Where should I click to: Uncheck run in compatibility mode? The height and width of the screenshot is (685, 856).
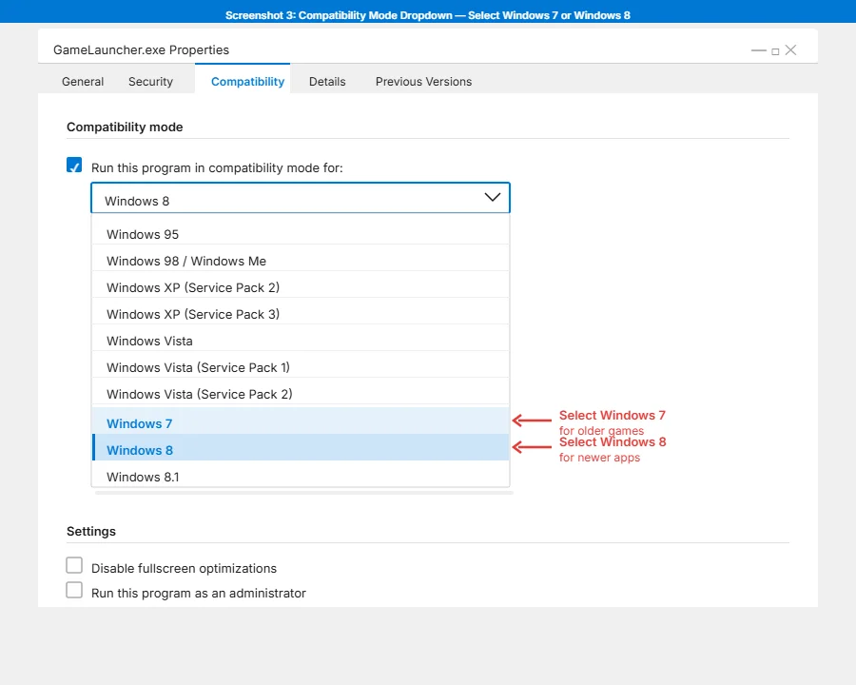click(x=74, y=165)
